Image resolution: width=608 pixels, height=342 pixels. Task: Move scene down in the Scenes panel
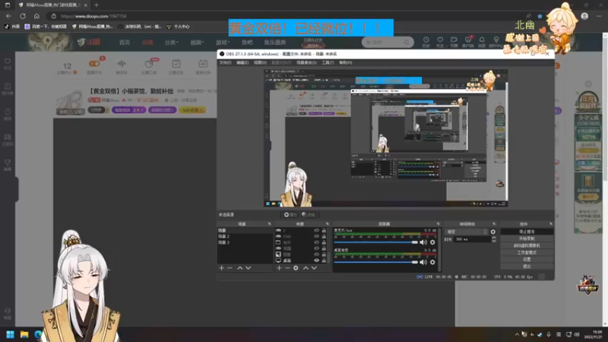249,268
